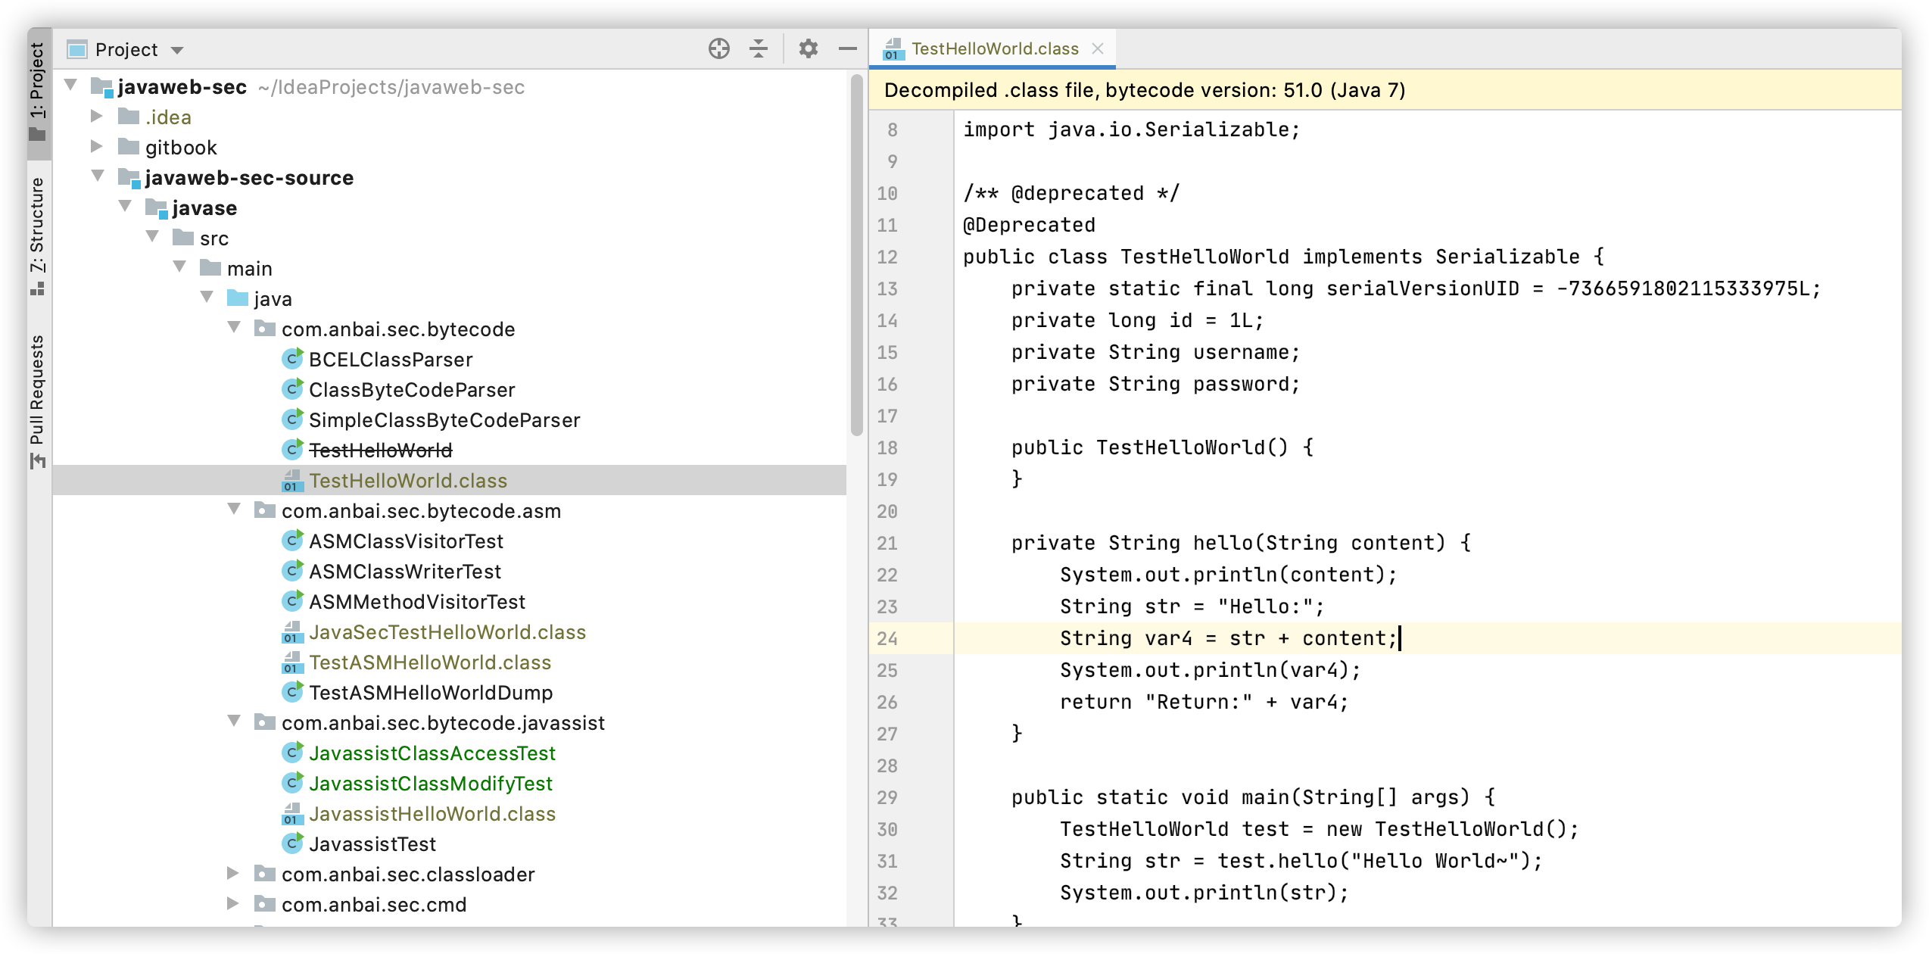
Task: Click the Project tree vertical scrollbar
Action: click(x=856, y=254)
